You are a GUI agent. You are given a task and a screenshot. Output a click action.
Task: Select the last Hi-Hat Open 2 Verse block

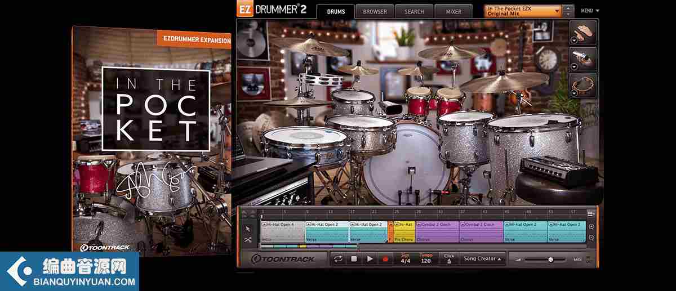tap(567, 232)
